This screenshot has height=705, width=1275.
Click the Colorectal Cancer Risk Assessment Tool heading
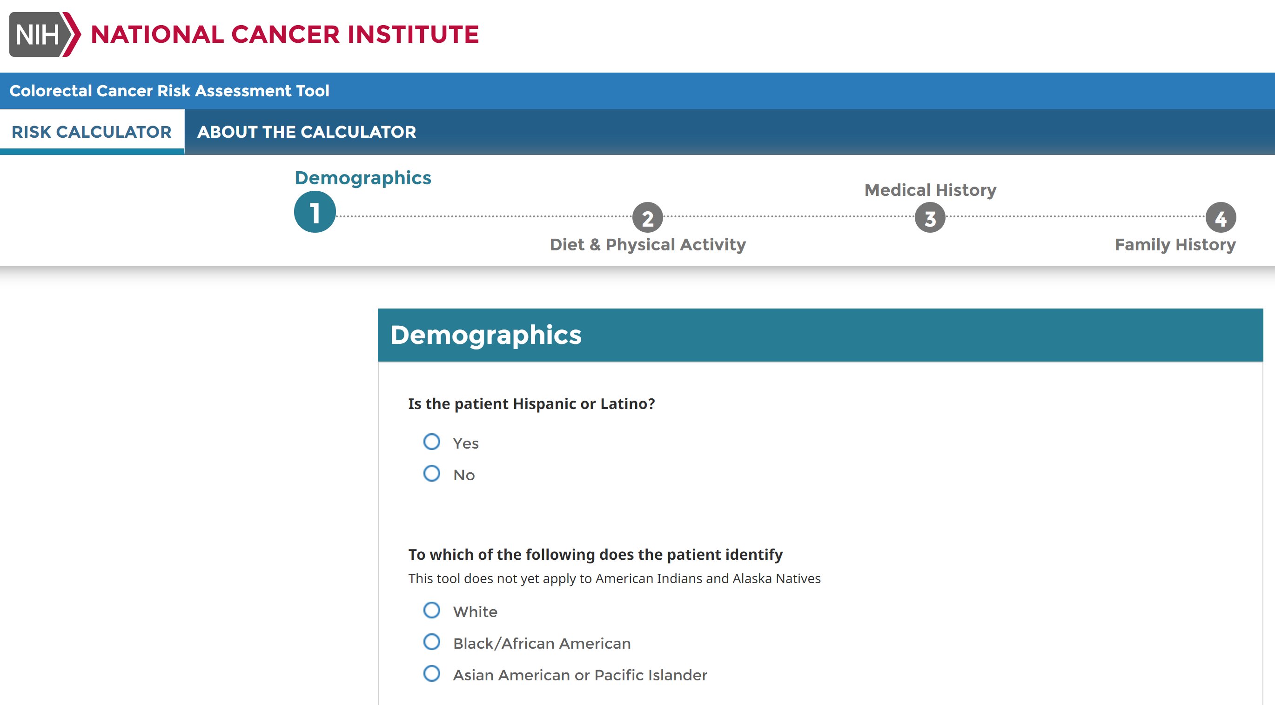tap(169, 91)
